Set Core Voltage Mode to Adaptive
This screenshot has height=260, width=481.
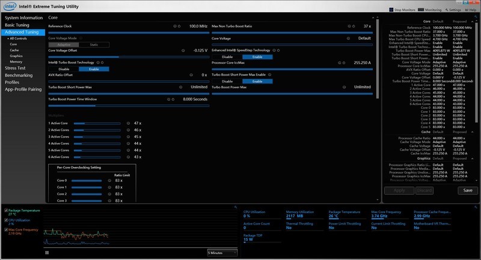click(x=64, y=44)
